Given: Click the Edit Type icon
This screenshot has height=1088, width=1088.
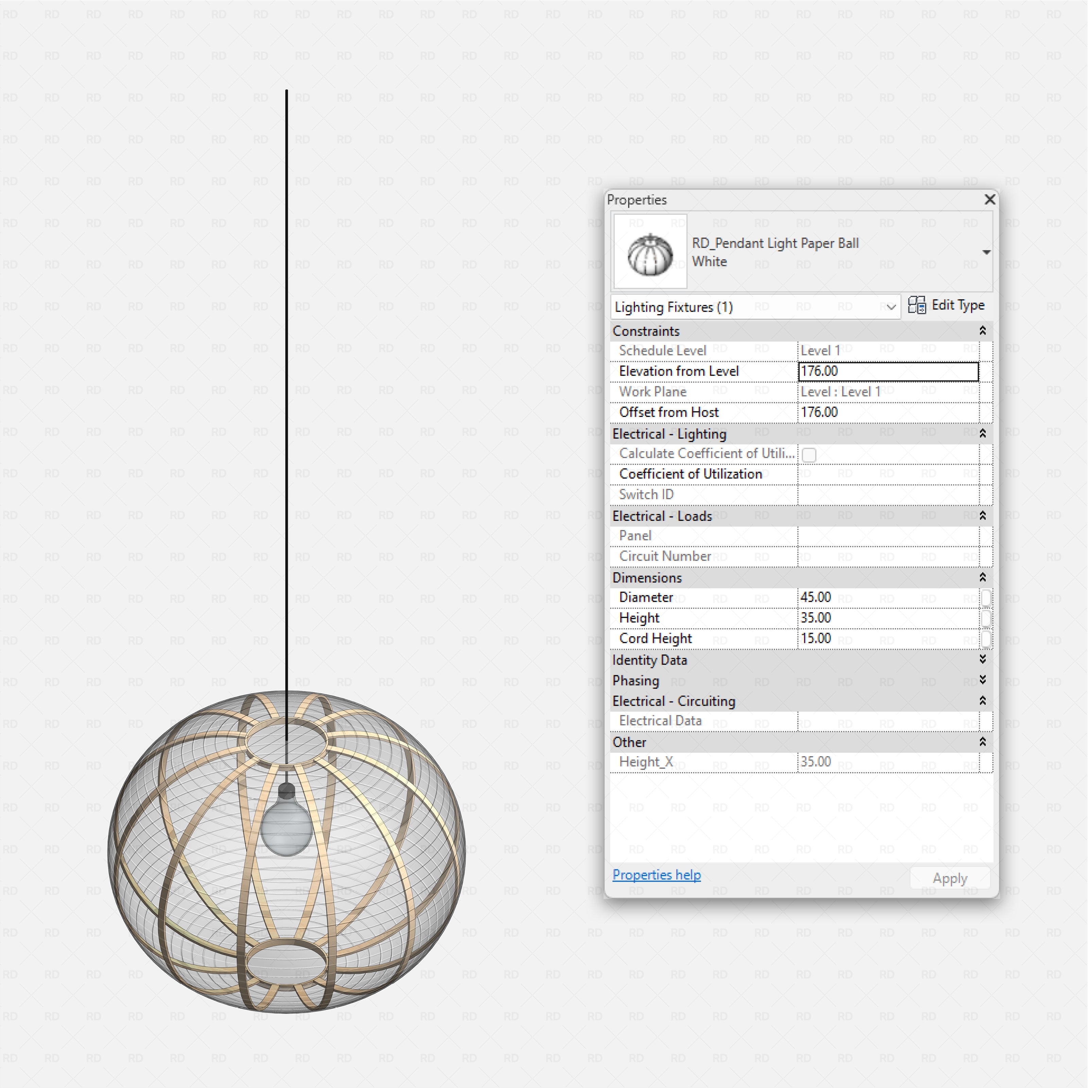Looking at the screenshot, I should pyautogui.click(x=917, y=305).
